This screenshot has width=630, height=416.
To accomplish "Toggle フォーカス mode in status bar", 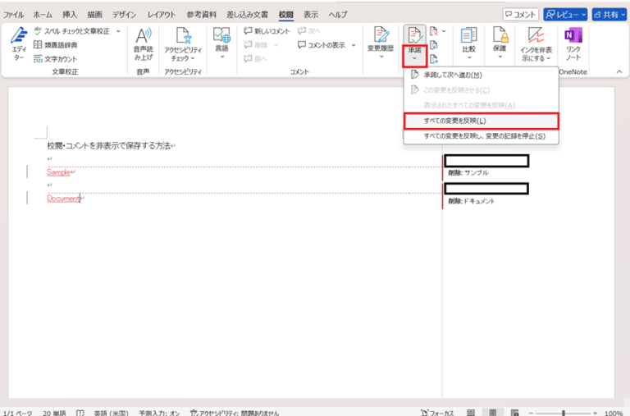I will 436,412.
